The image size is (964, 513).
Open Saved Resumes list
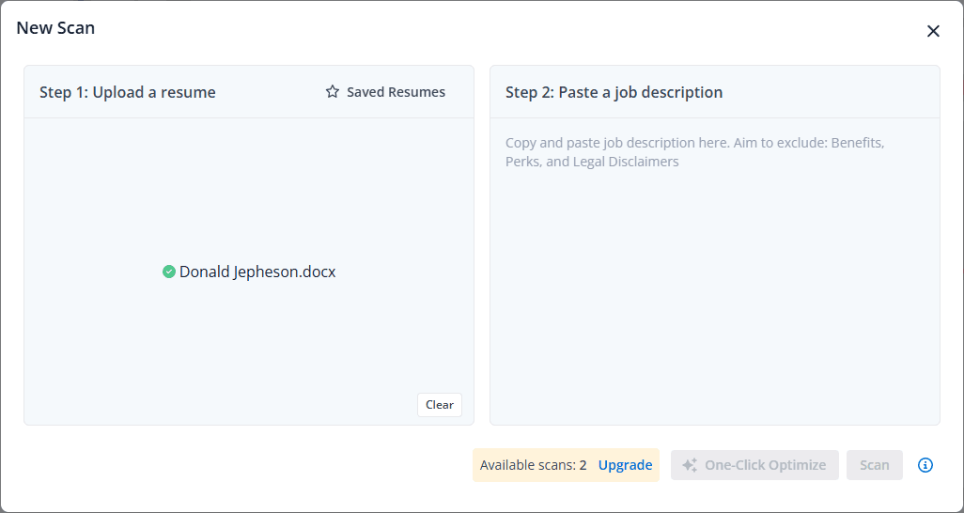(385, 92)
